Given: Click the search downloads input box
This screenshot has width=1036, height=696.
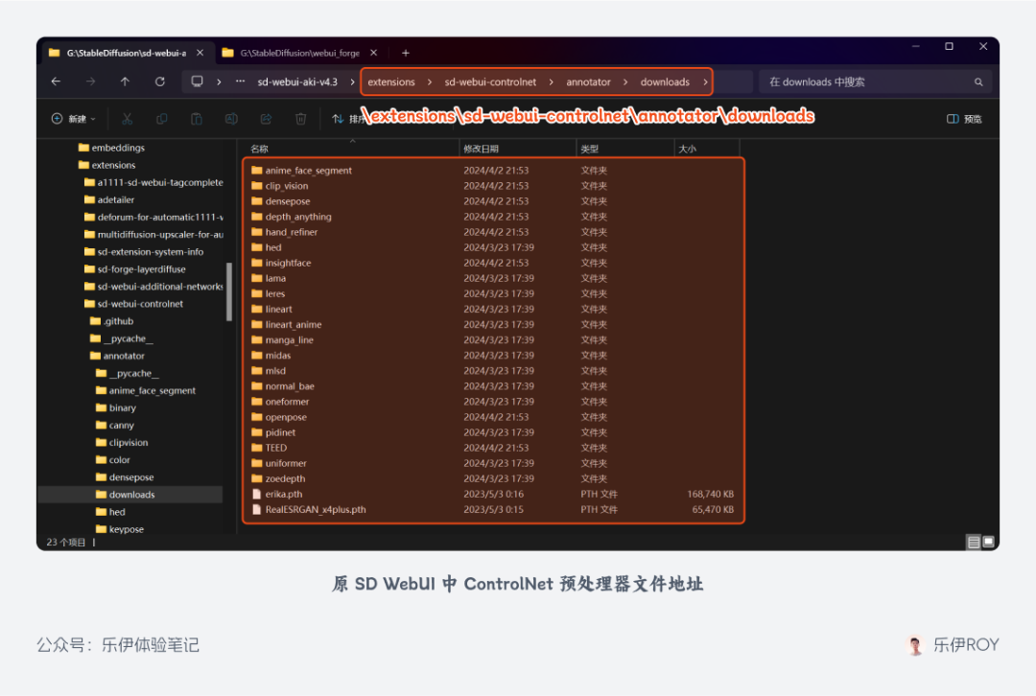Looking at the screenshot, I should pos(874,81).
